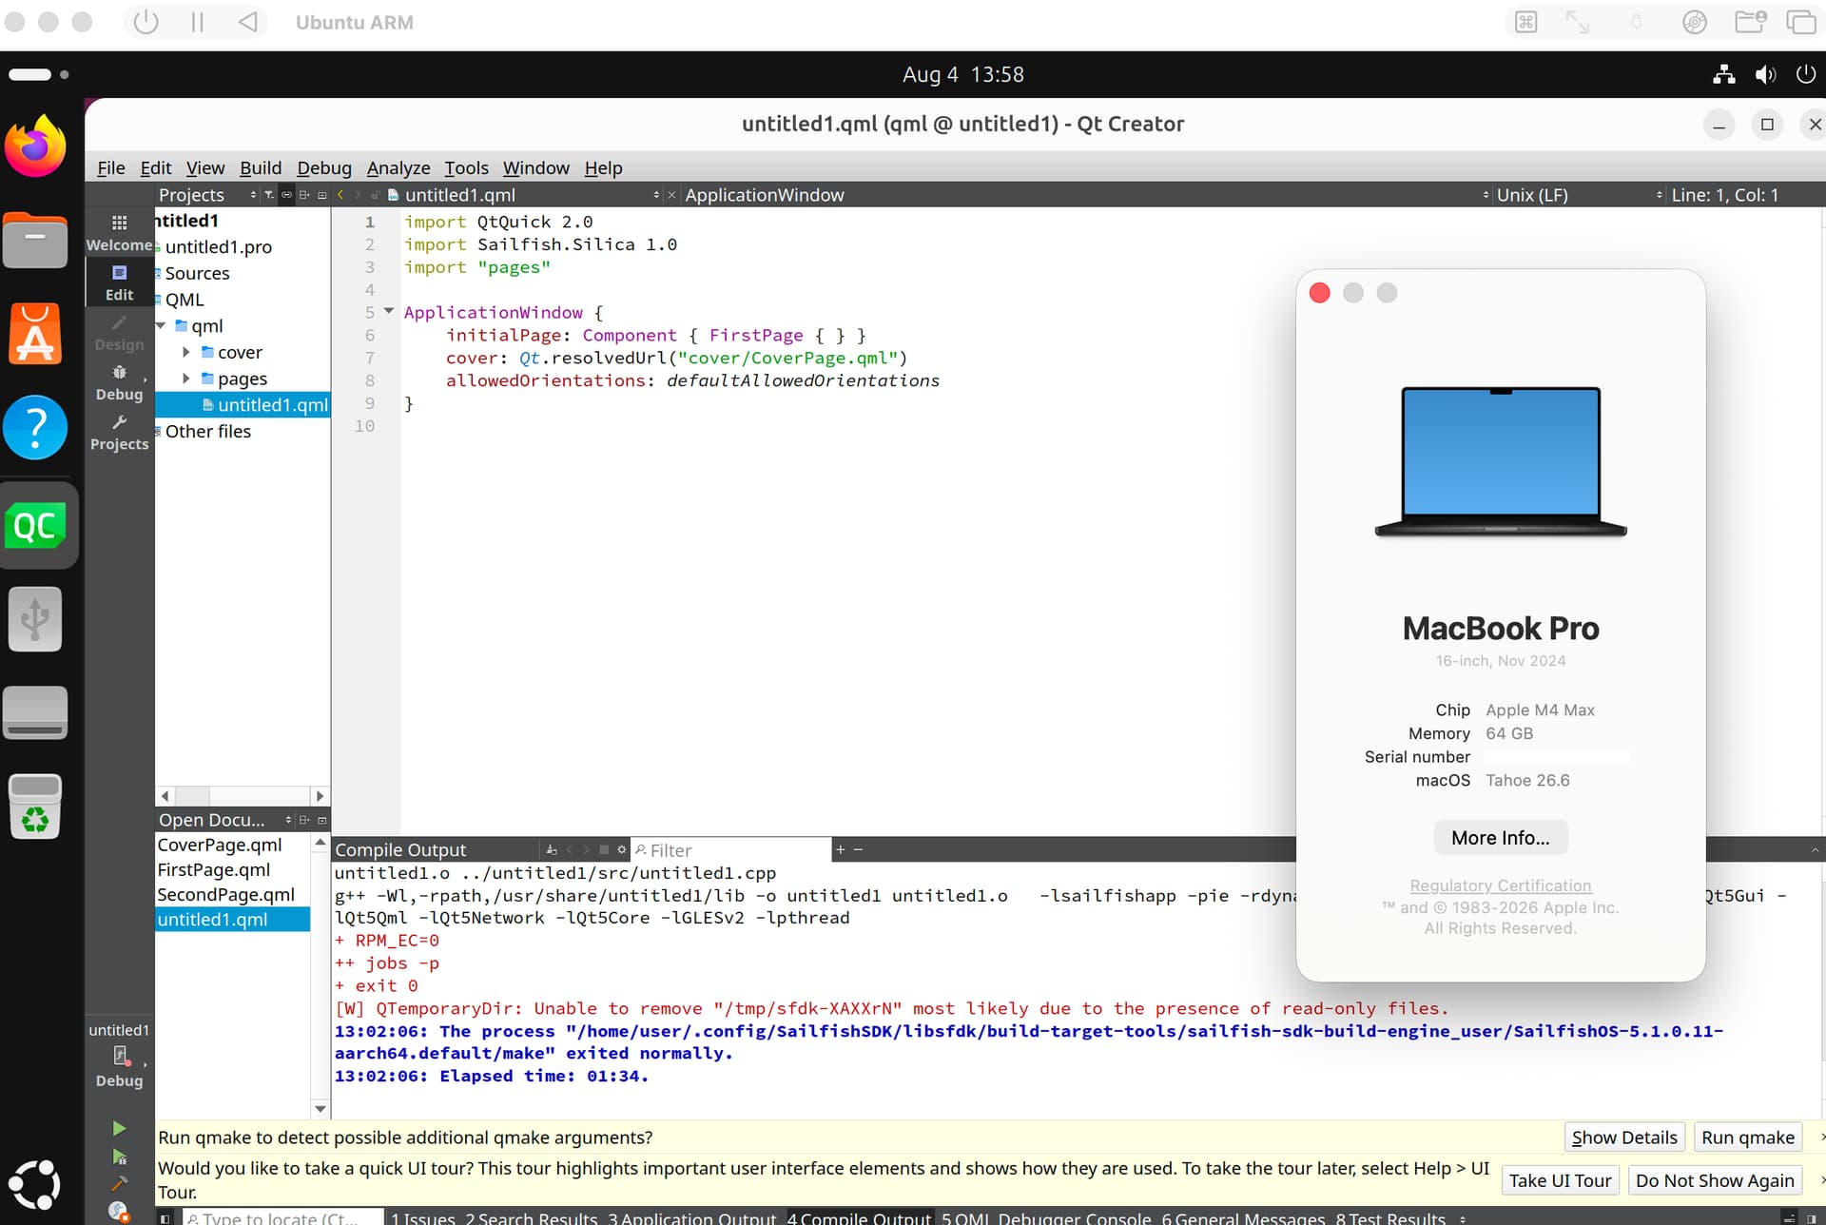Switch to 1 Issues output pane
1826x1225 pixels.
coord(423,1218)
